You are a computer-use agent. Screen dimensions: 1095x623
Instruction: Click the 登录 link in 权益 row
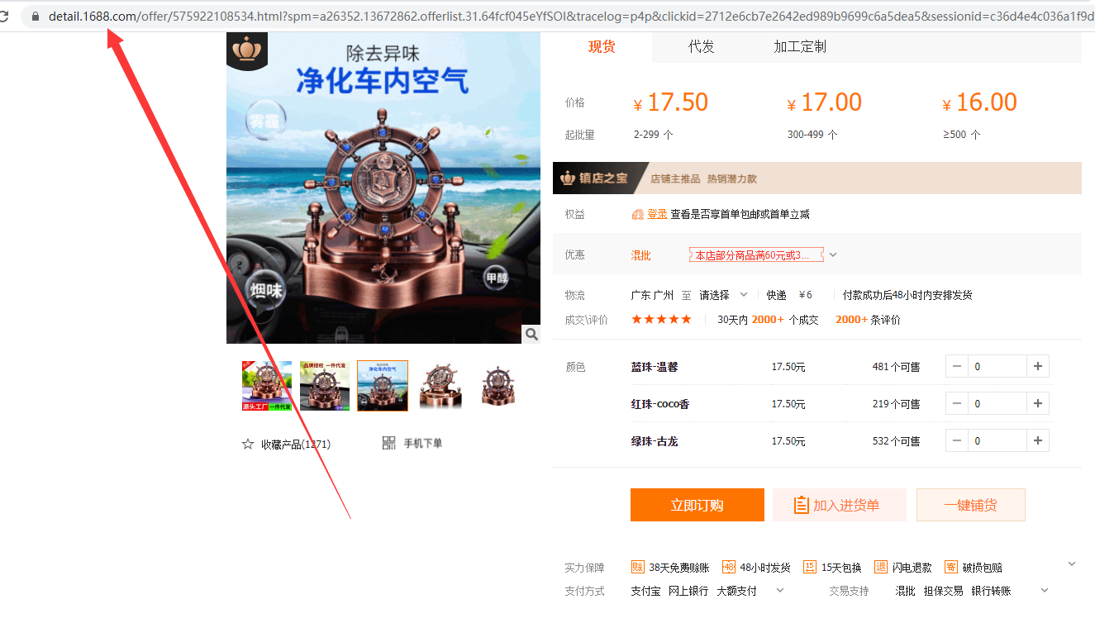click(657, 214)
